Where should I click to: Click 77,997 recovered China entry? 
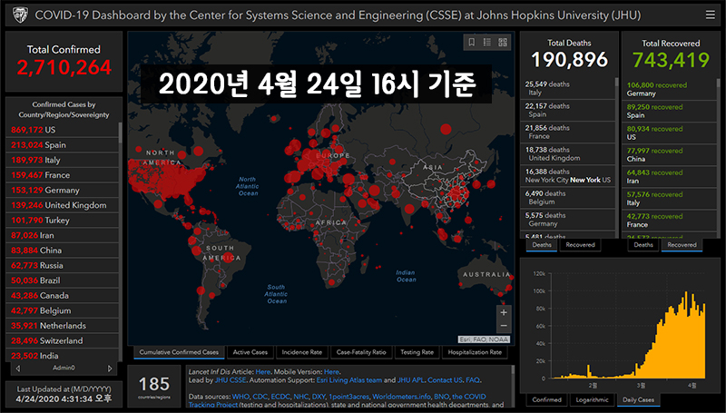point(670,154)
